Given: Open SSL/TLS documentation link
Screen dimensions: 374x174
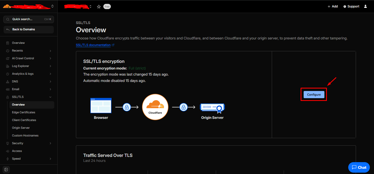Looking at the screenshot, I should pos(93,45).
